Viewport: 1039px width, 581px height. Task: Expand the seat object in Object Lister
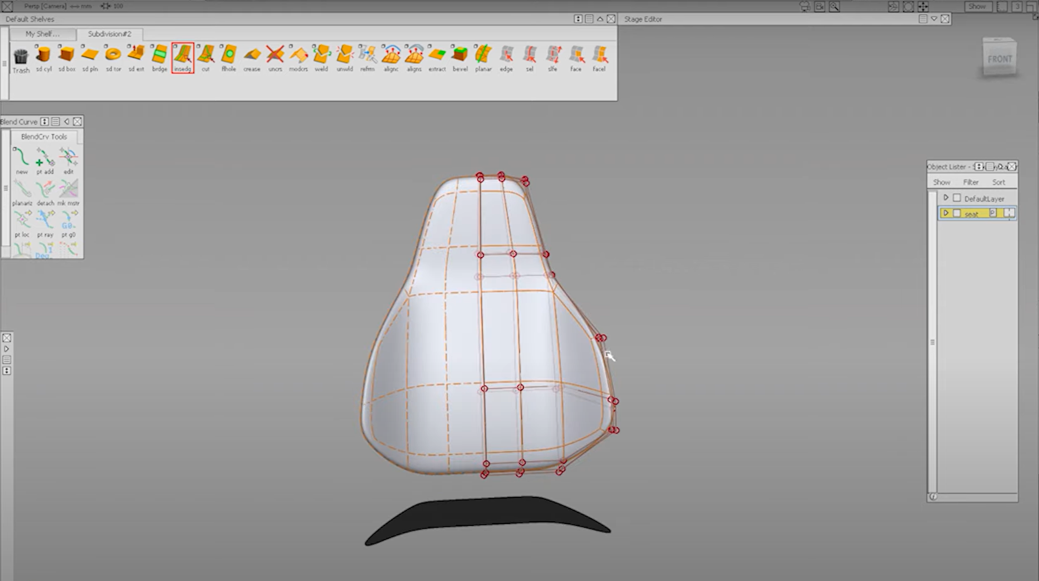[946, 213]
